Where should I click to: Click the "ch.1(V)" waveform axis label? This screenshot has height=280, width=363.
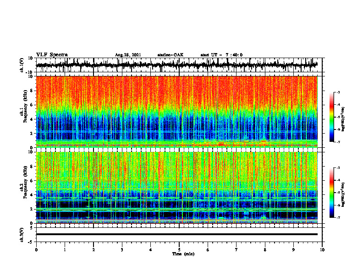22,65
